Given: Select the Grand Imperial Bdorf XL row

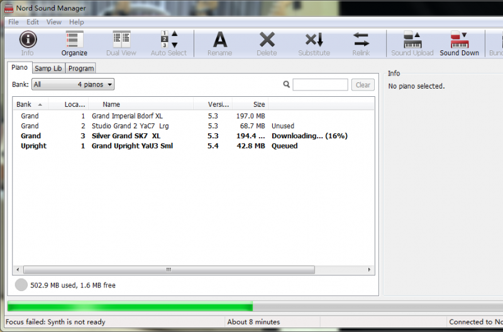Looking at the screenshot, I should (127, 116).
